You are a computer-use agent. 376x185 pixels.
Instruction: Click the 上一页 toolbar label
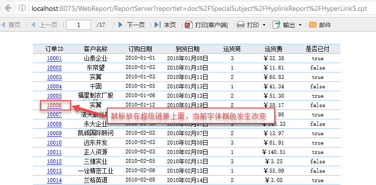tap(48, 25)
